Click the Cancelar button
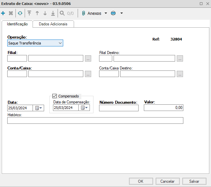 tap(167, 181)
